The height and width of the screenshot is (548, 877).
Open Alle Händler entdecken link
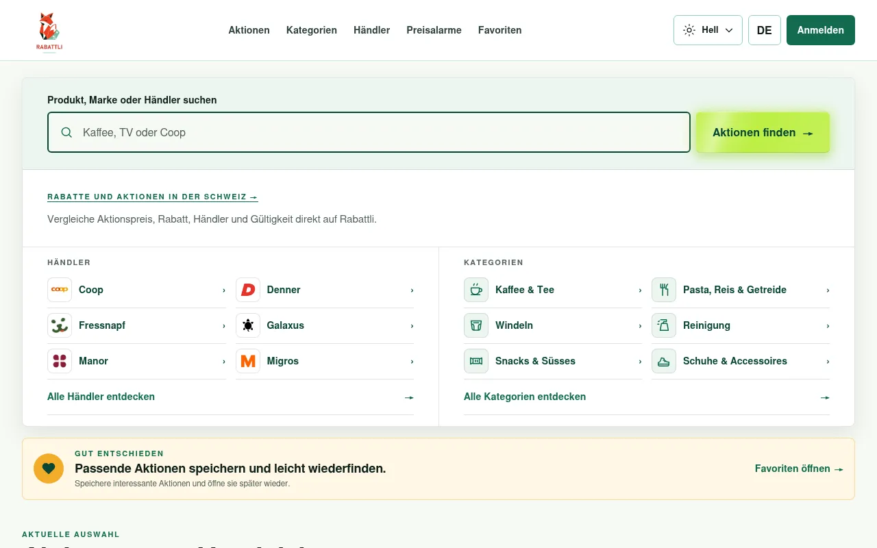pyautogui.click(x=230, y=397)
